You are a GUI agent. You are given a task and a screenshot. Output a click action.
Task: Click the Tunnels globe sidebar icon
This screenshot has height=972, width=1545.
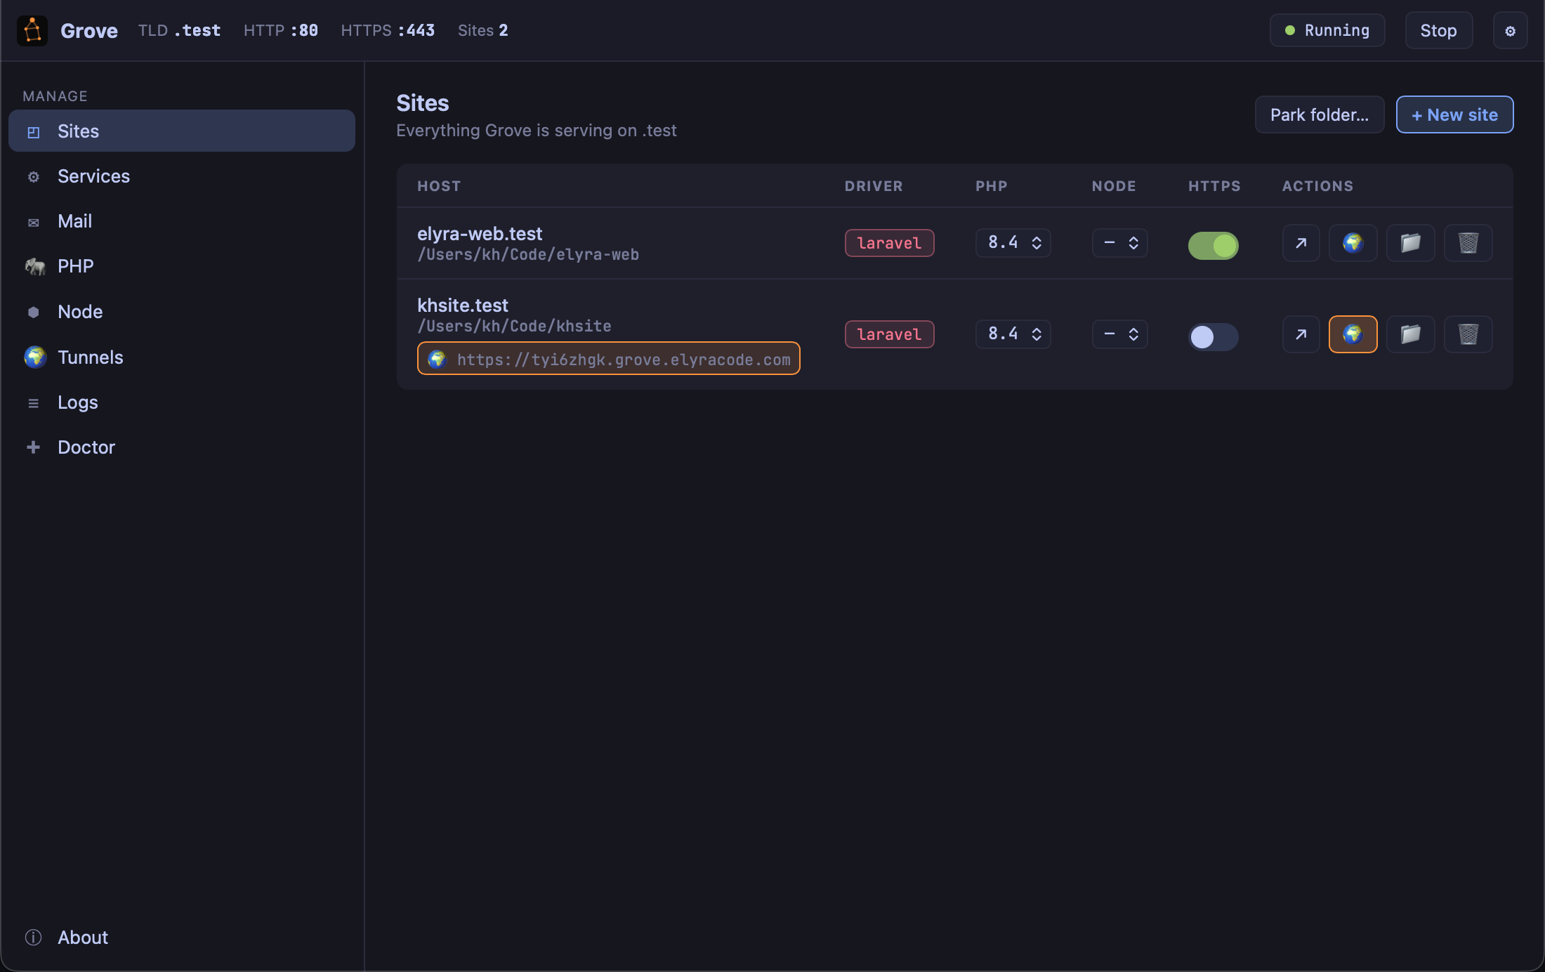(x=34, y=357)
